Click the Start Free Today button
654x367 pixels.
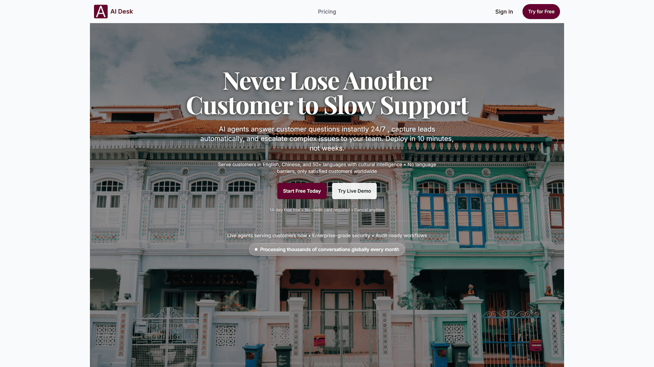[302, 191]
